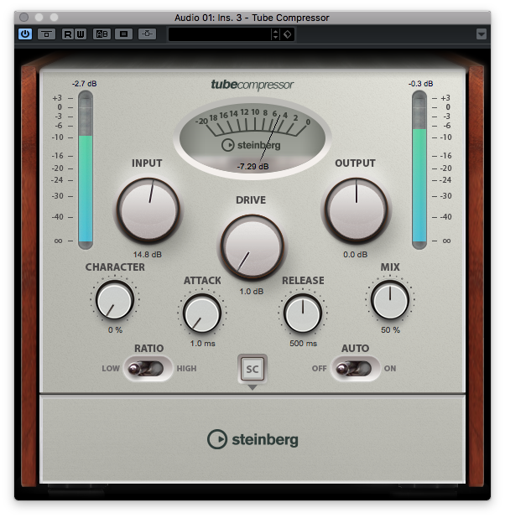Viewport: 505px width, 518px height.
Task: Click the HIGH ratio label
Action: point(186,368)
